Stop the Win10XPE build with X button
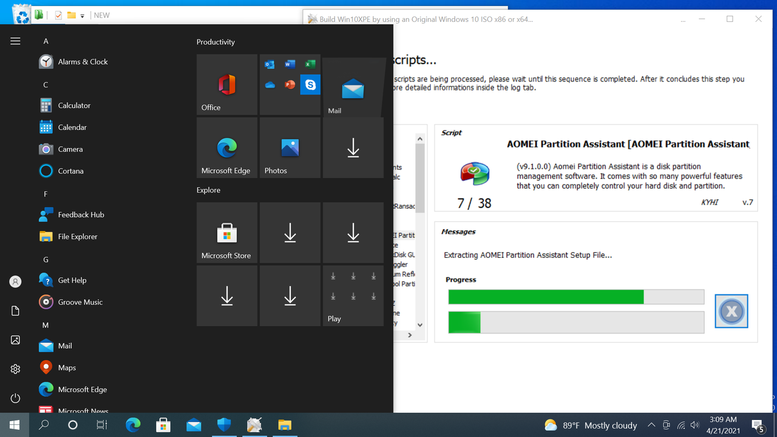777x437 pixels. pyautogui.click(x=731, y=311)
